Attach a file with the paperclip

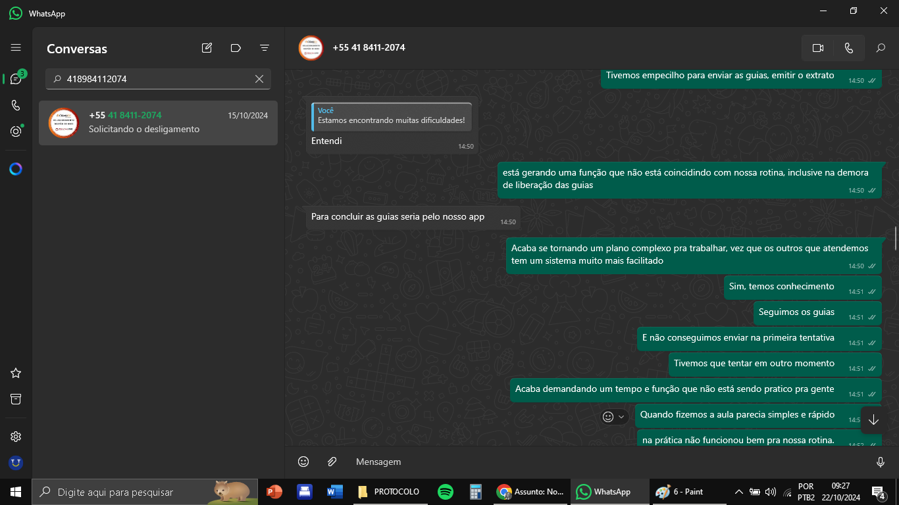(332, 462)
